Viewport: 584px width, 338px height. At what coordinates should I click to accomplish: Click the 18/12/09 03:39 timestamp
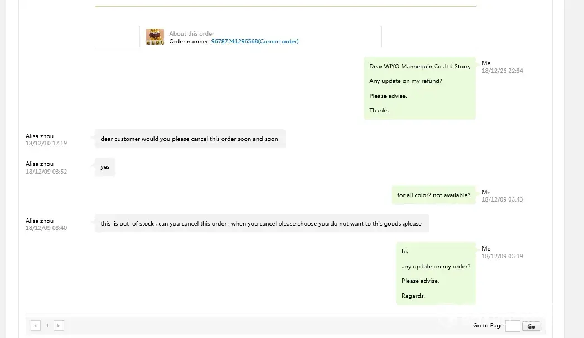[502, 257]
